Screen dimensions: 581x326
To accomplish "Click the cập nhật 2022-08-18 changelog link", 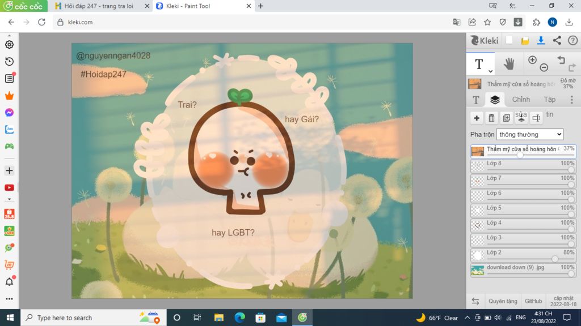I will [563, 301].
